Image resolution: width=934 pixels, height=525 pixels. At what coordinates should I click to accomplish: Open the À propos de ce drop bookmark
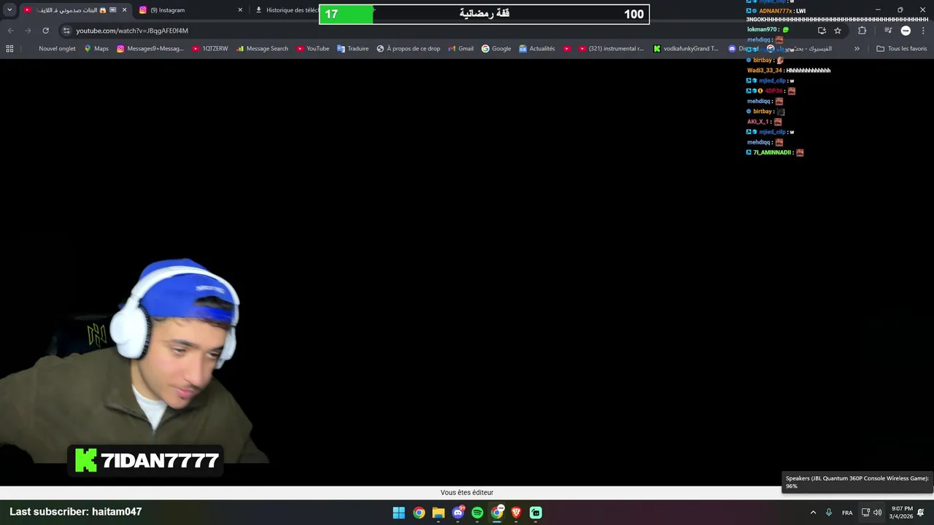tap(408, 49)
